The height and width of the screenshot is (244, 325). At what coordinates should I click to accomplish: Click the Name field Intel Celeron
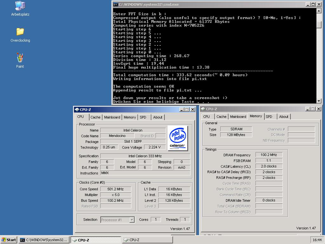click(133, 130)
